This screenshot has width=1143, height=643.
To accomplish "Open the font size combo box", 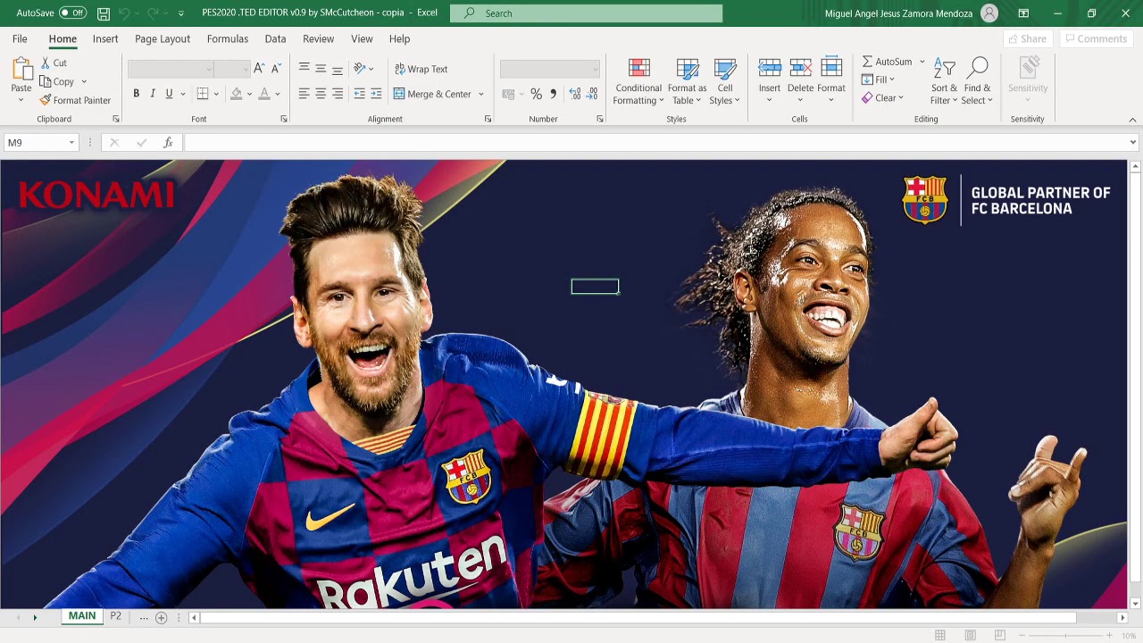I will pos(232,69).
